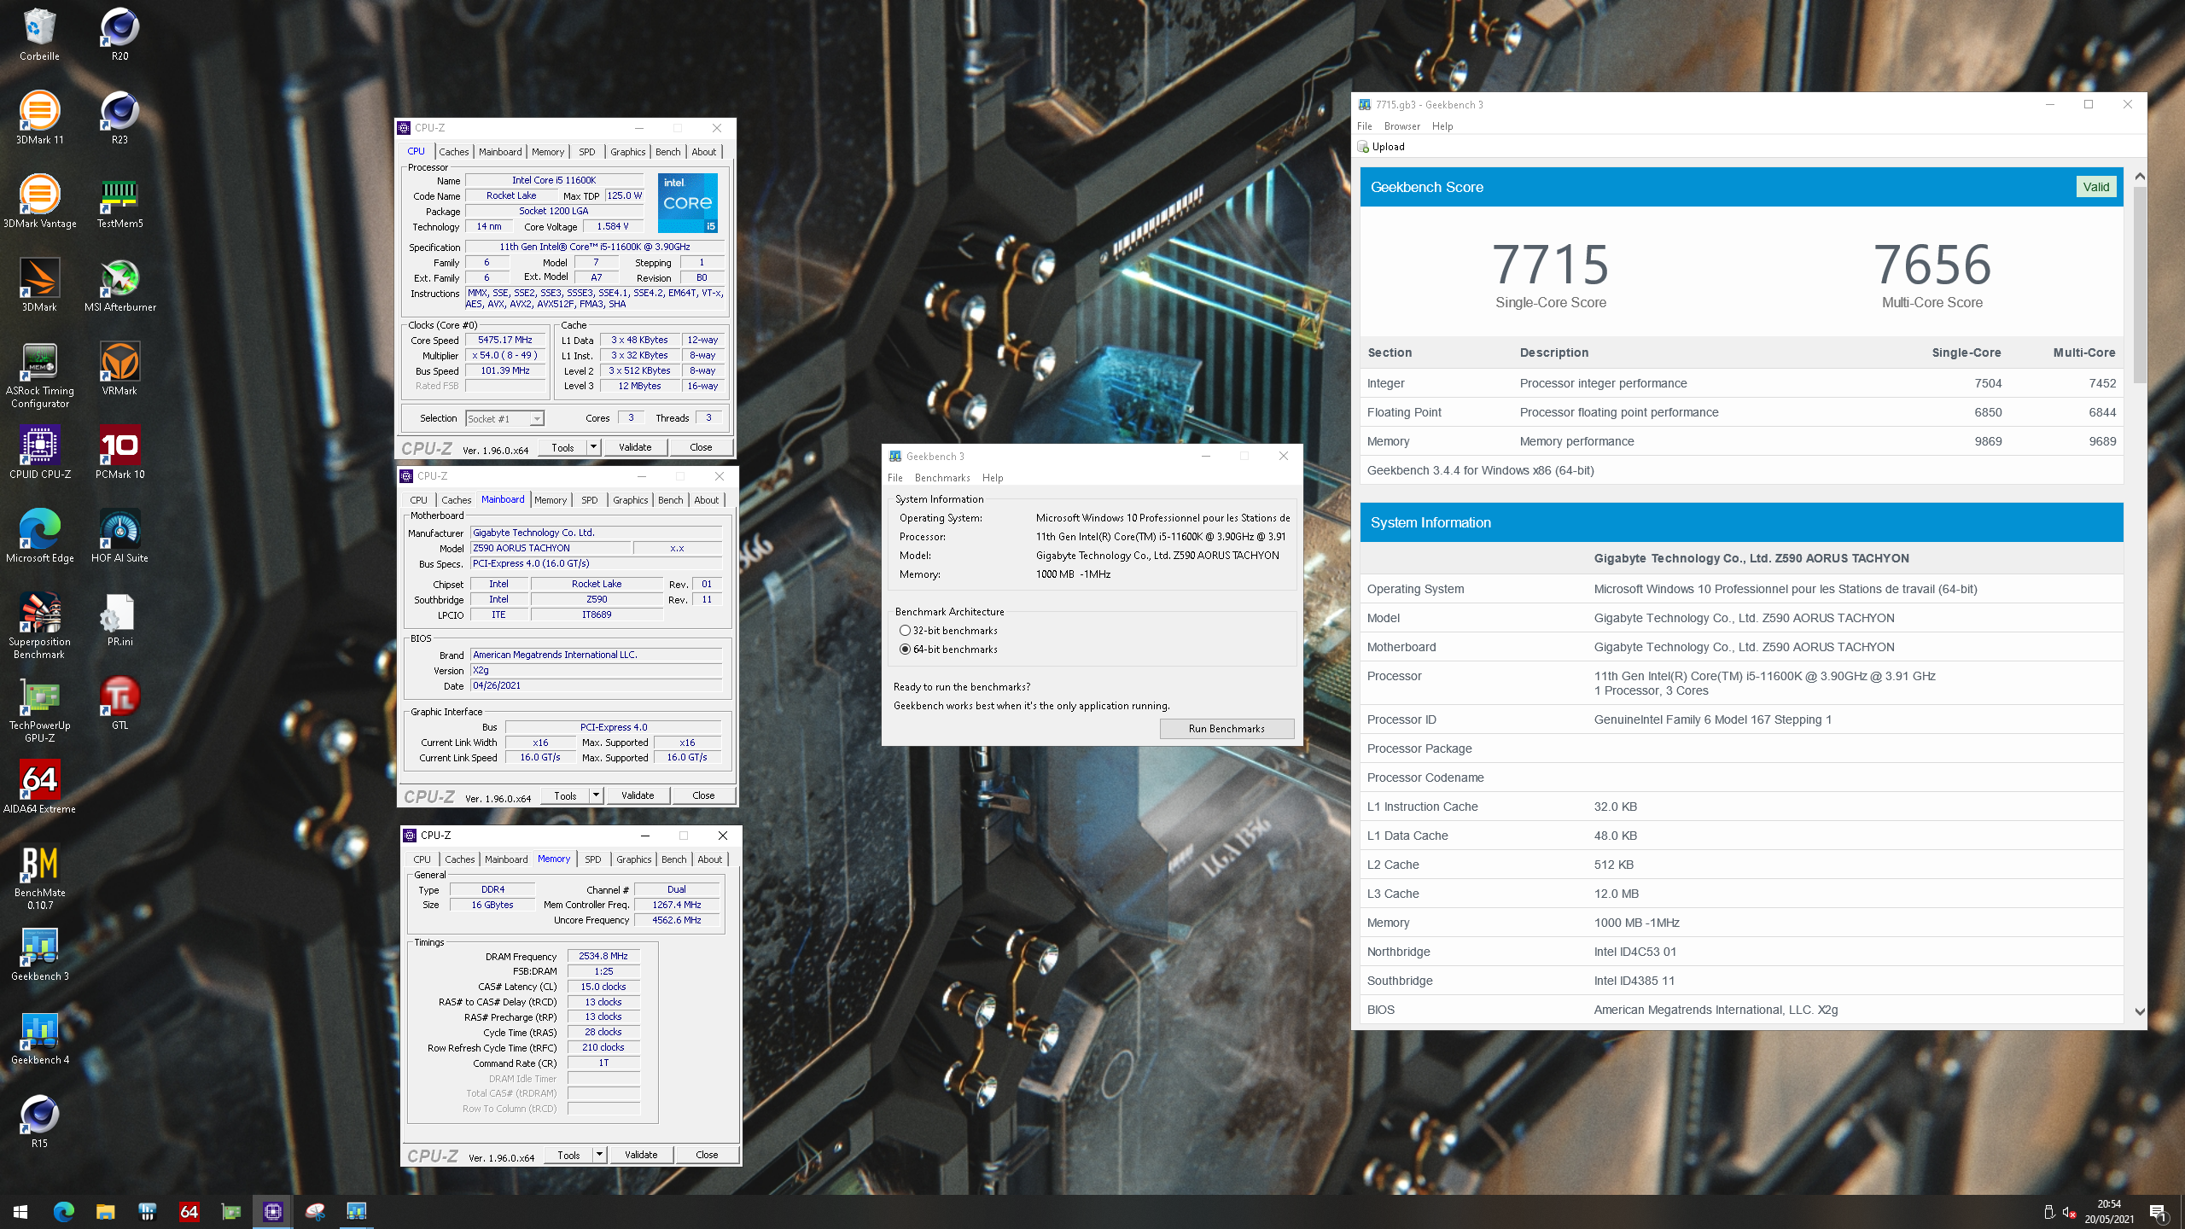Viewport: 2185px width, 1229px height.
Task: Click the DRAM Frequency 2534.8 MHz value
Action: 603,956
